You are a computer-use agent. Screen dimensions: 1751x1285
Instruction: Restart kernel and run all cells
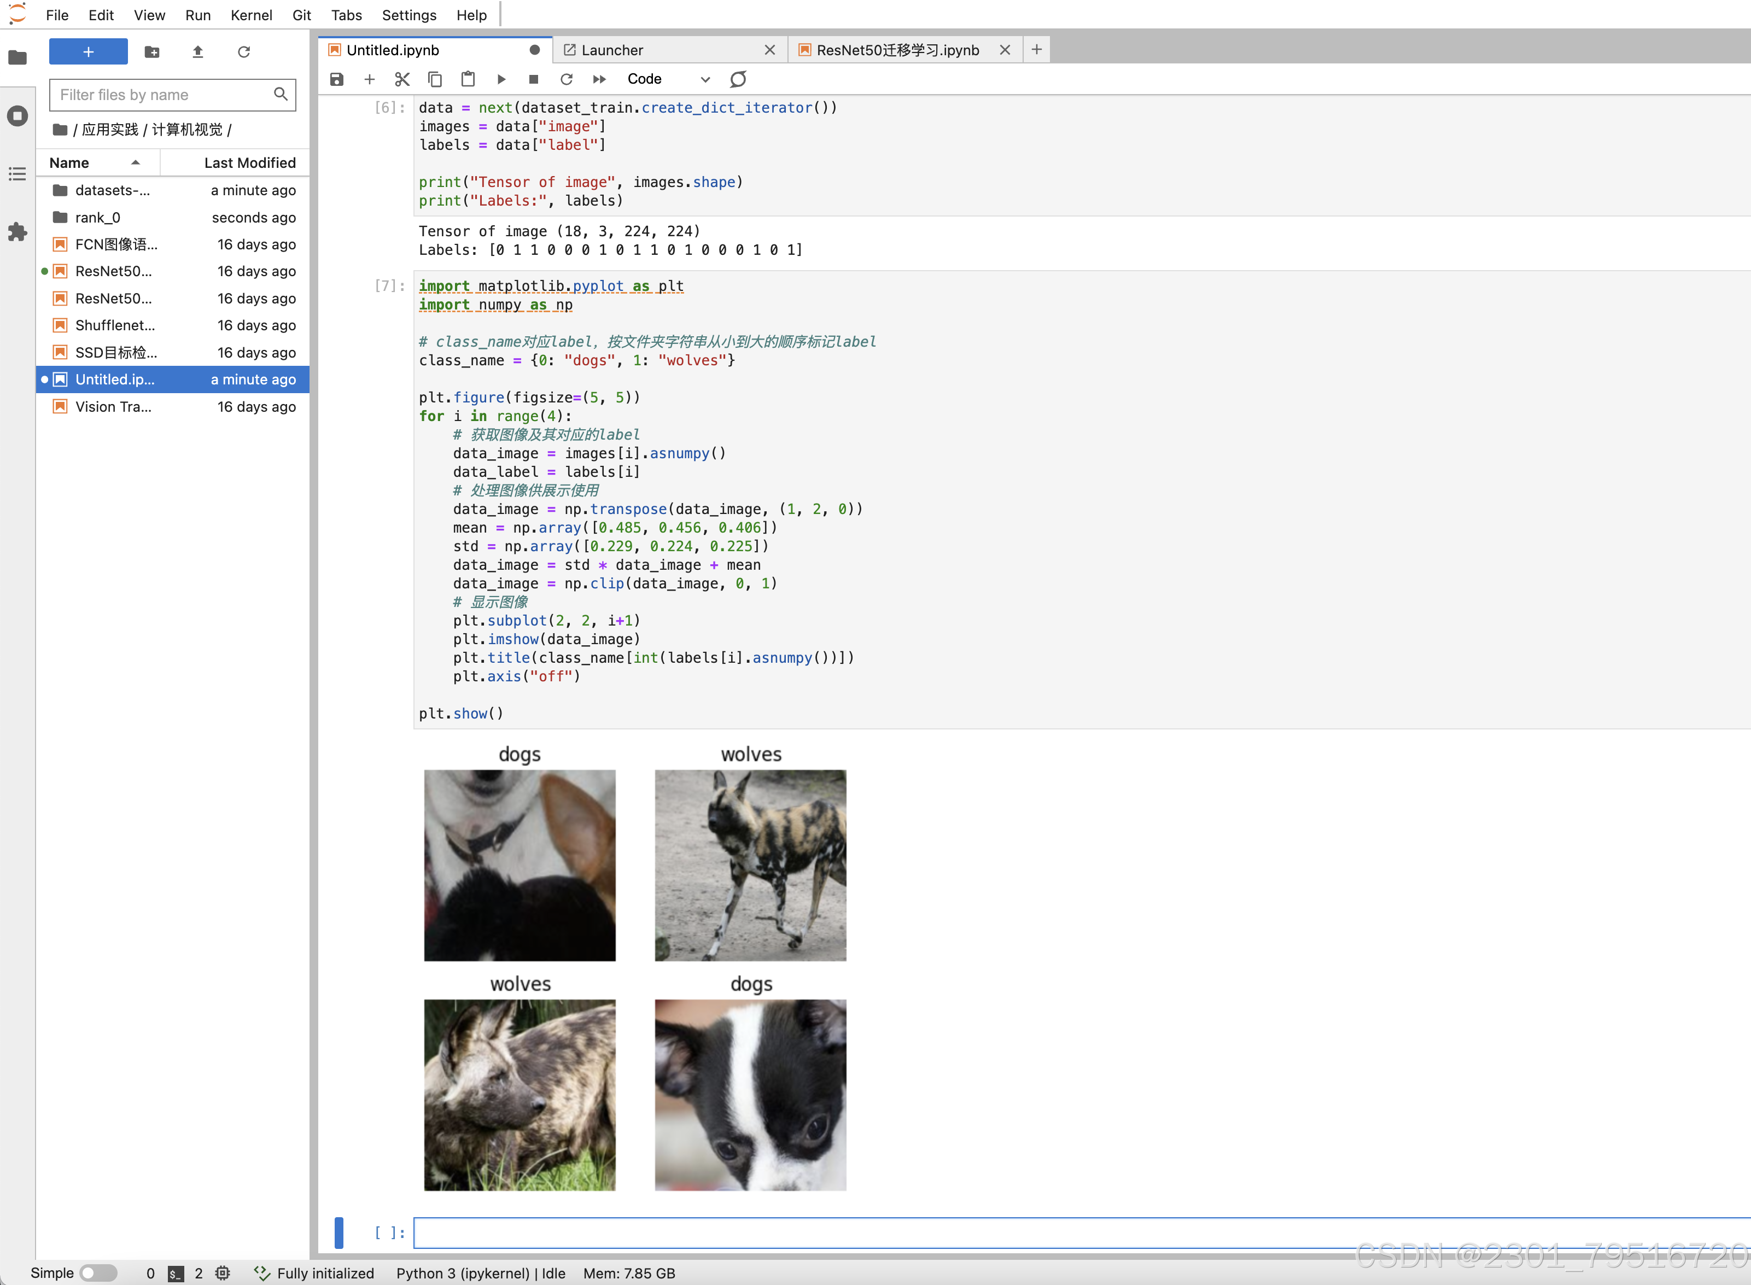(599, 79)
